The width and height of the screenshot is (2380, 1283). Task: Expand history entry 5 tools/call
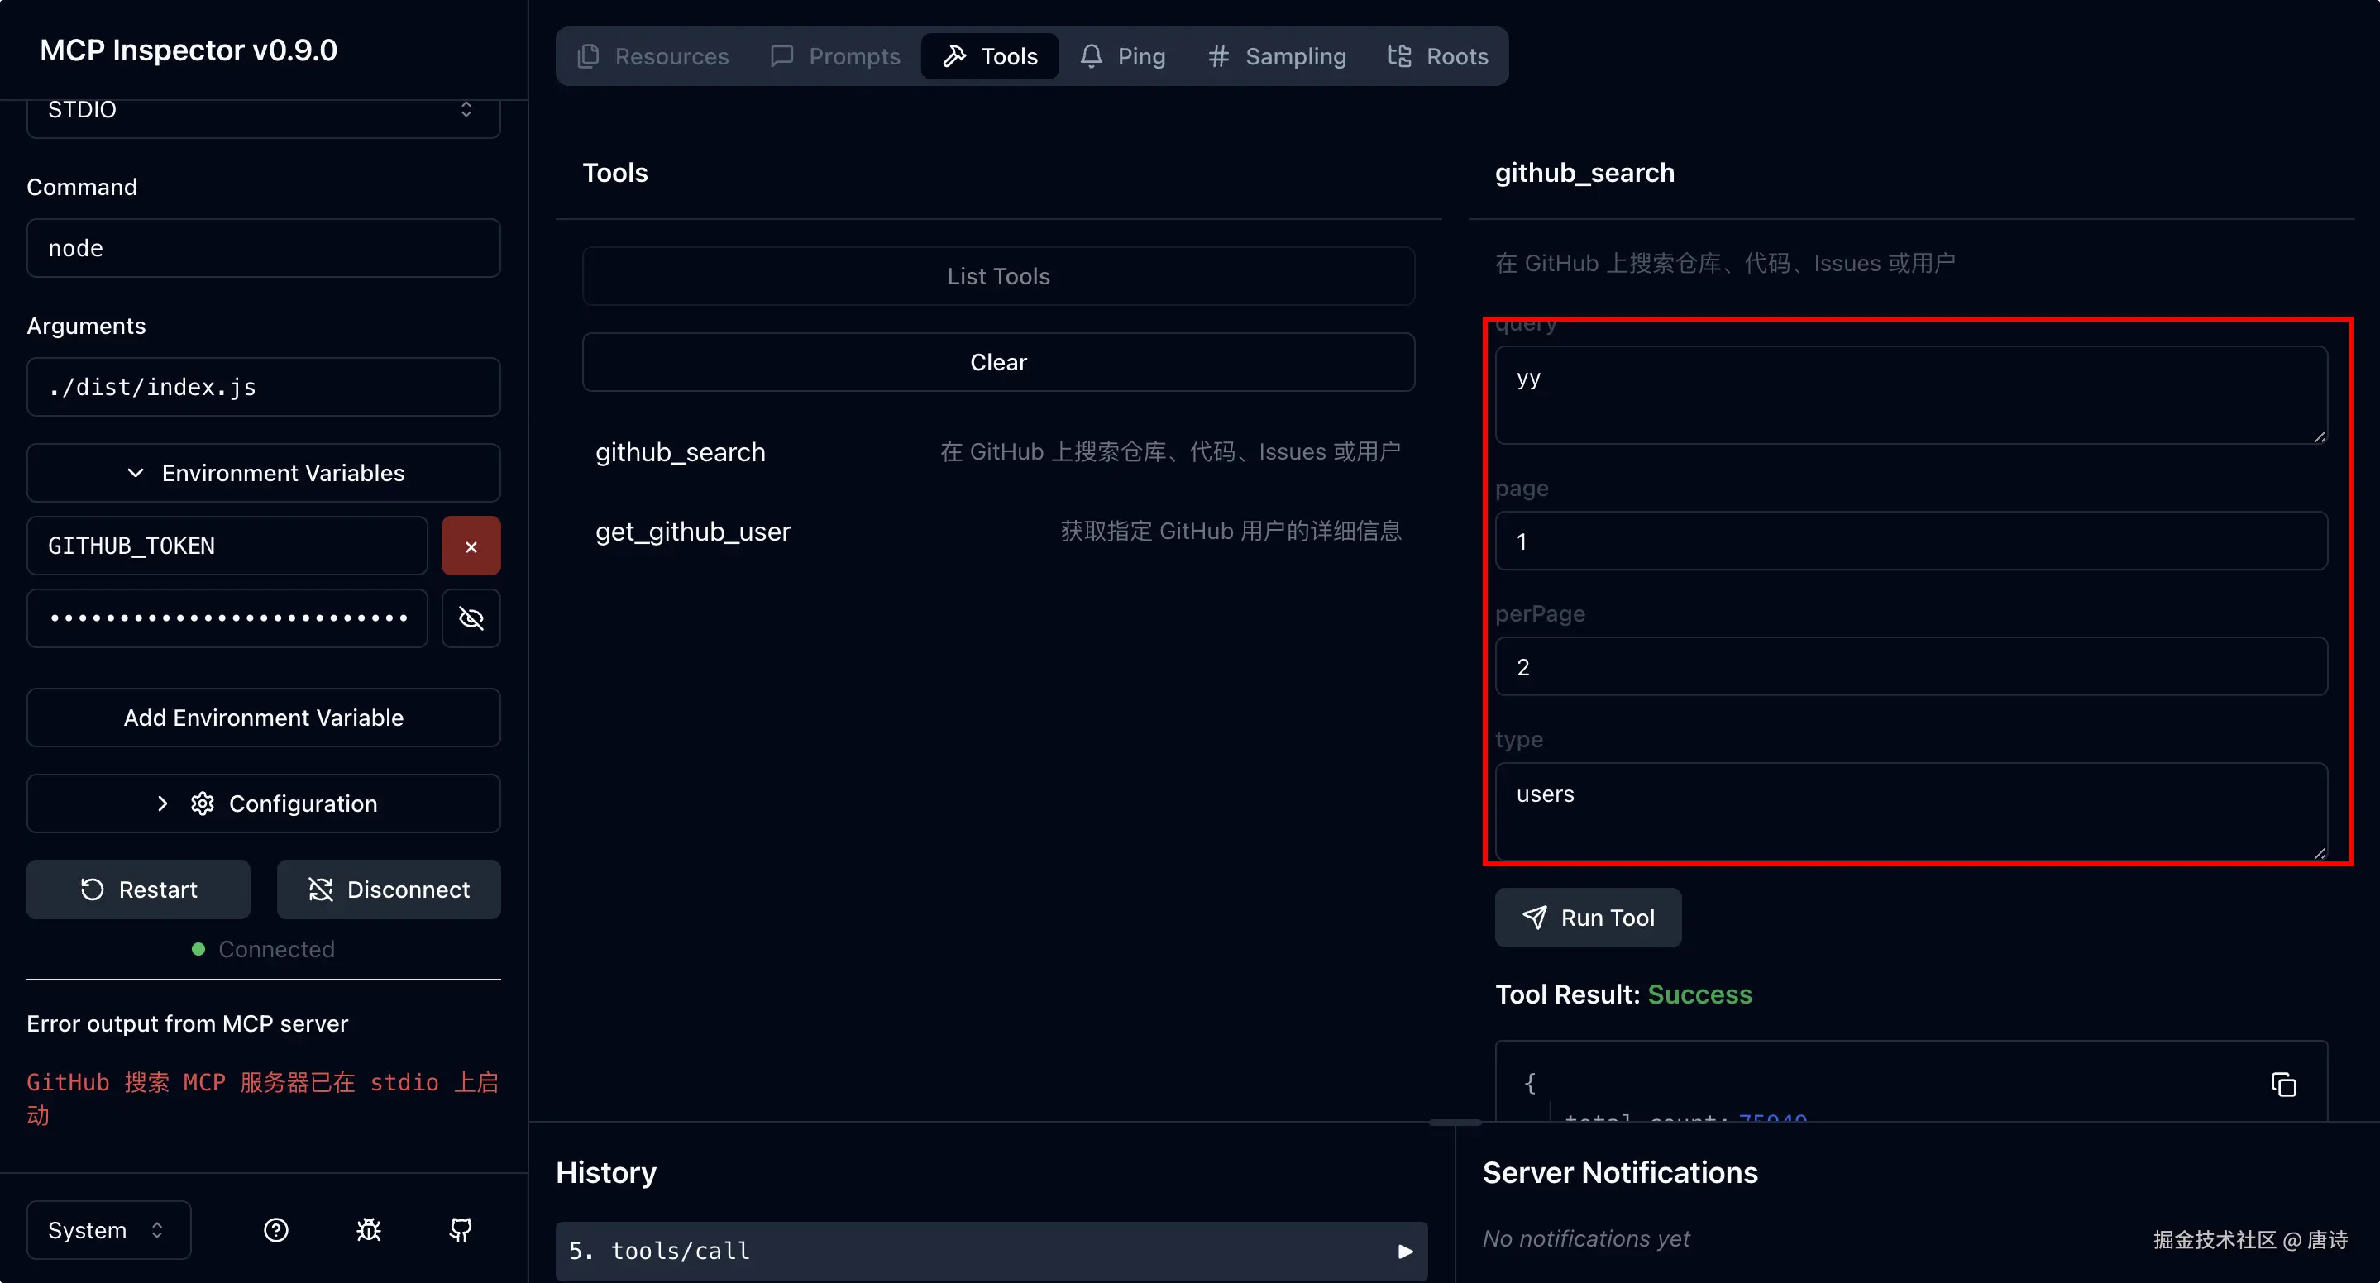coord(991,1251)
